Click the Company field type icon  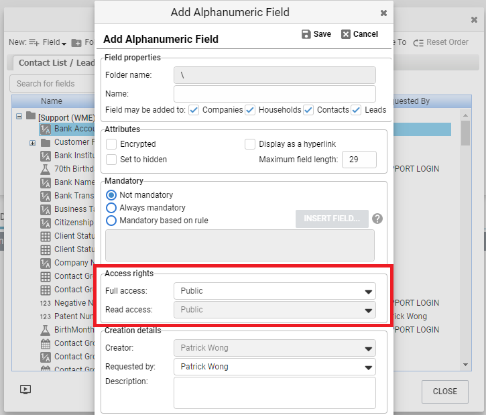click(46, 263)
